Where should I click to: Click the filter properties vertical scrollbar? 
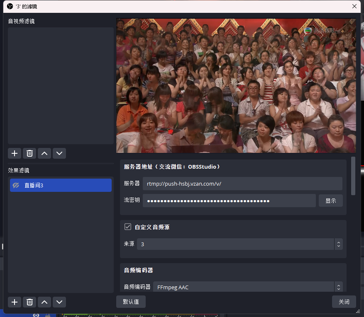tap(353, 176)
